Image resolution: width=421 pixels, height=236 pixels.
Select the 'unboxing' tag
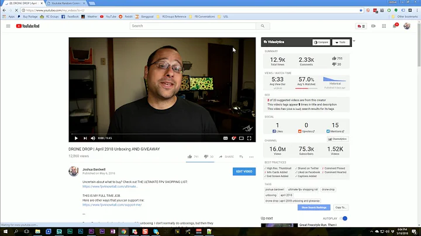[x=271, y=195]
